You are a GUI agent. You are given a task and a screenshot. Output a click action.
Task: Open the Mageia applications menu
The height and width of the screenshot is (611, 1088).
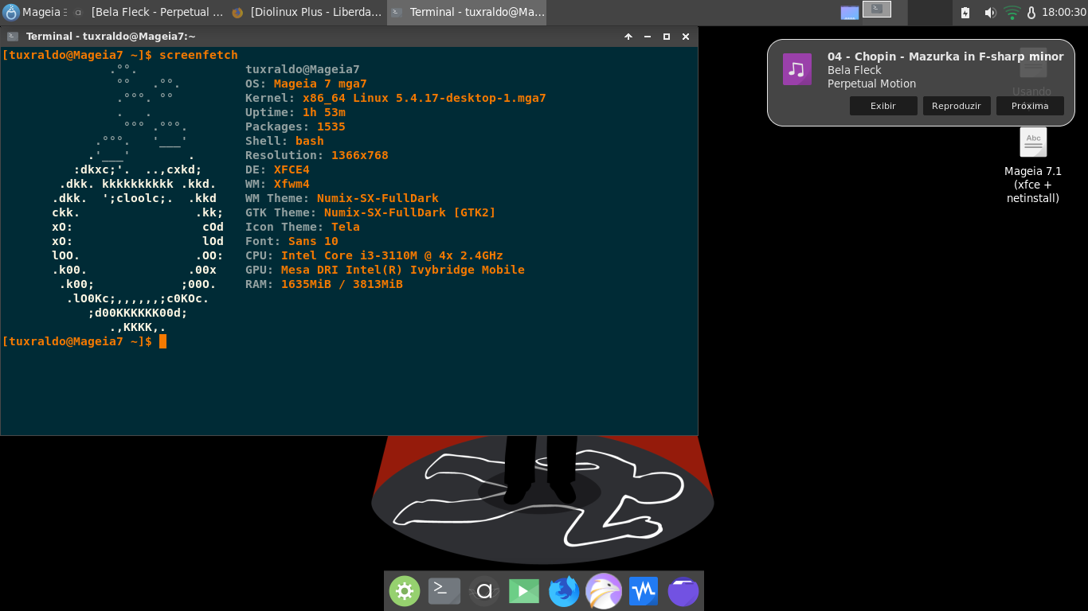click(x=33, y=12)
